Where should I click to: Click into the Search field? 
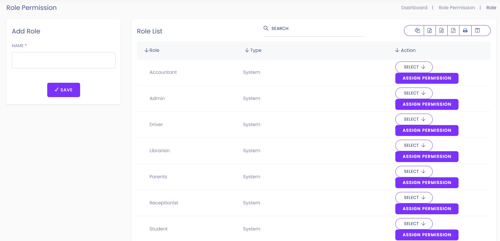point(316,29)
